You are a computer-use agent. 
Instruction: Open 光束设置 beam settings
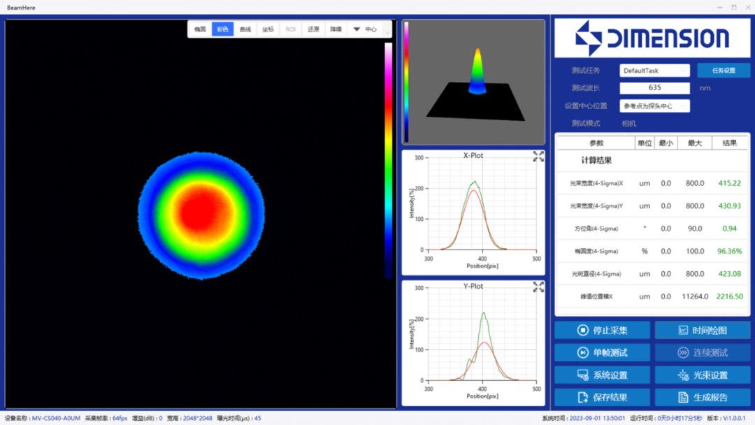coord(702,375)
